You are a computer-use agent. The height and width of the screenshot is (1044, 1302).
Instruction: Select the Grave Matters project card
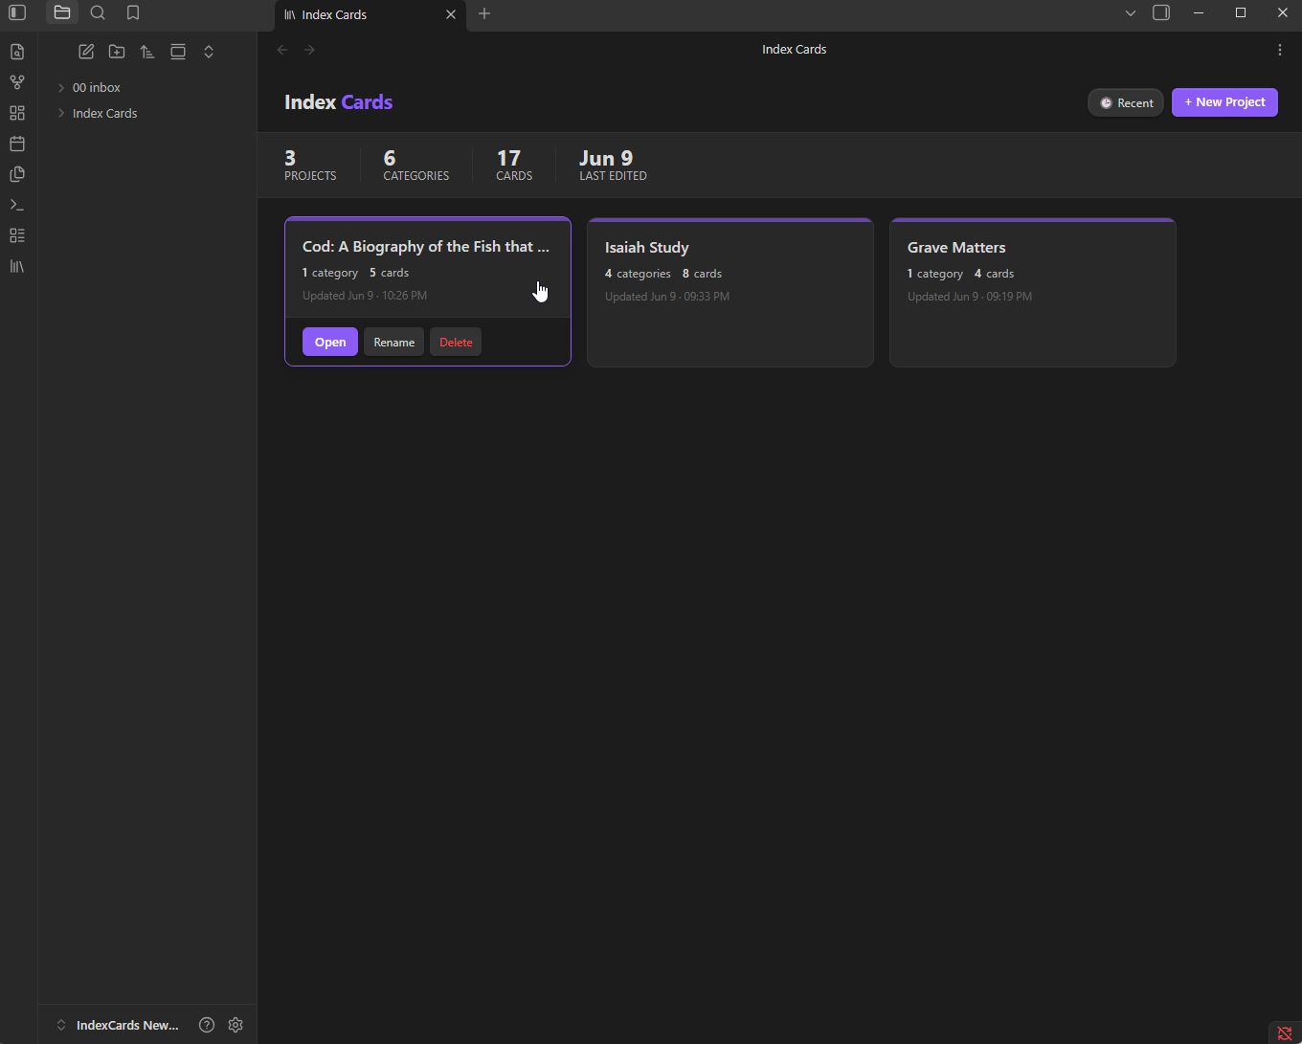1033,292
